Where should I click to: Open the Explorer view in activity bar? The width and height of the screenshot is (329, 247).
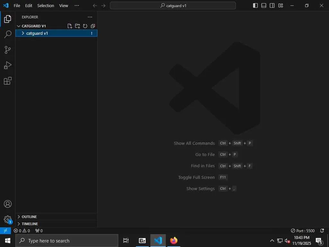tap(8, 19)
